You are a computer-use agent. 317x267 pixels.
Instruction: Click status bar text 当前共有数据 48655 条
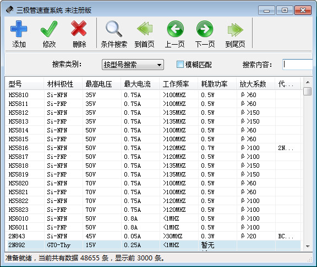click(x=74, y=258)
